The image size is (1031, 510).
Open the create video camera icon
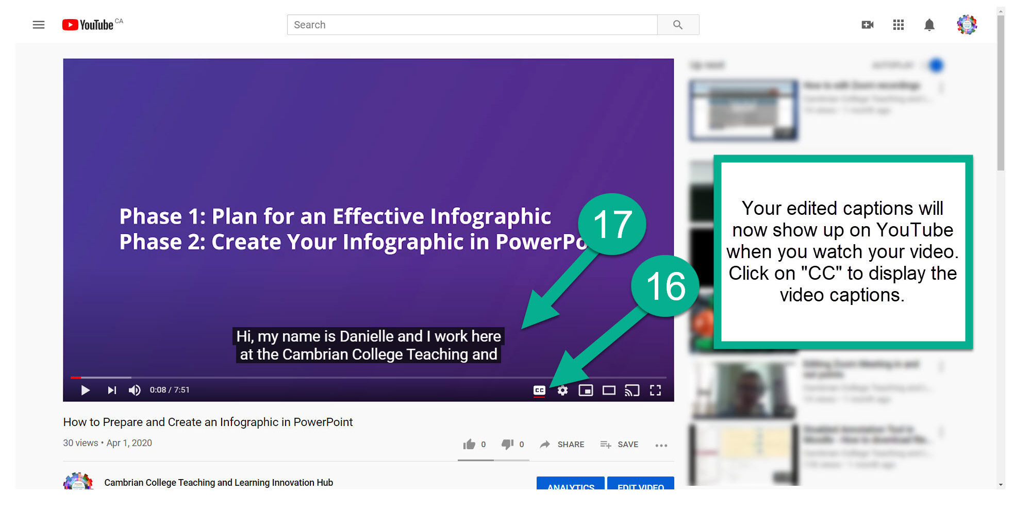[x=868, y=25]
